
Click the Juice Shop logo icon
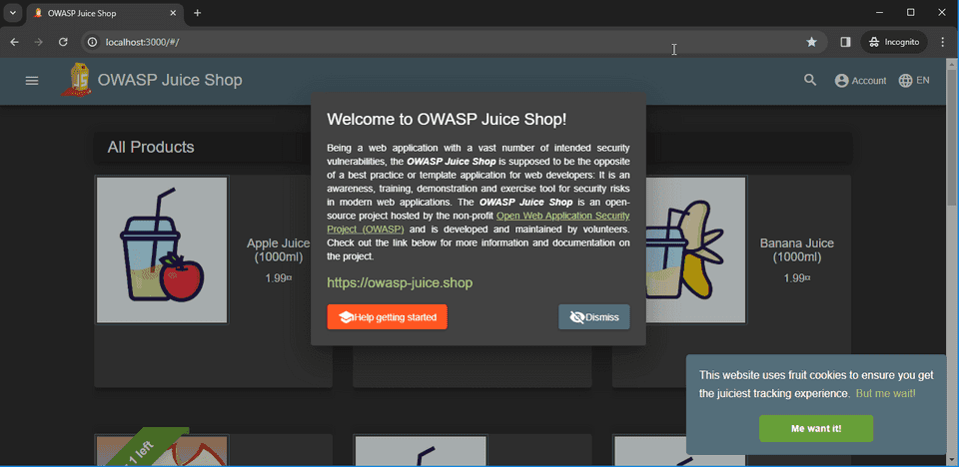[76, 80]
